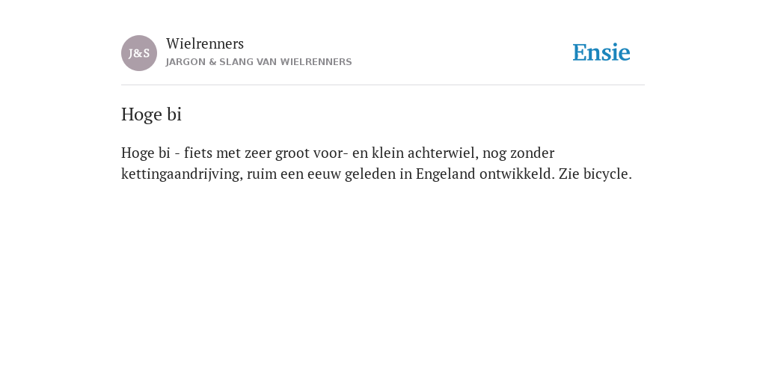Click the Hoge bi heading
Screen dimensions: 766x383
[151, 114]
